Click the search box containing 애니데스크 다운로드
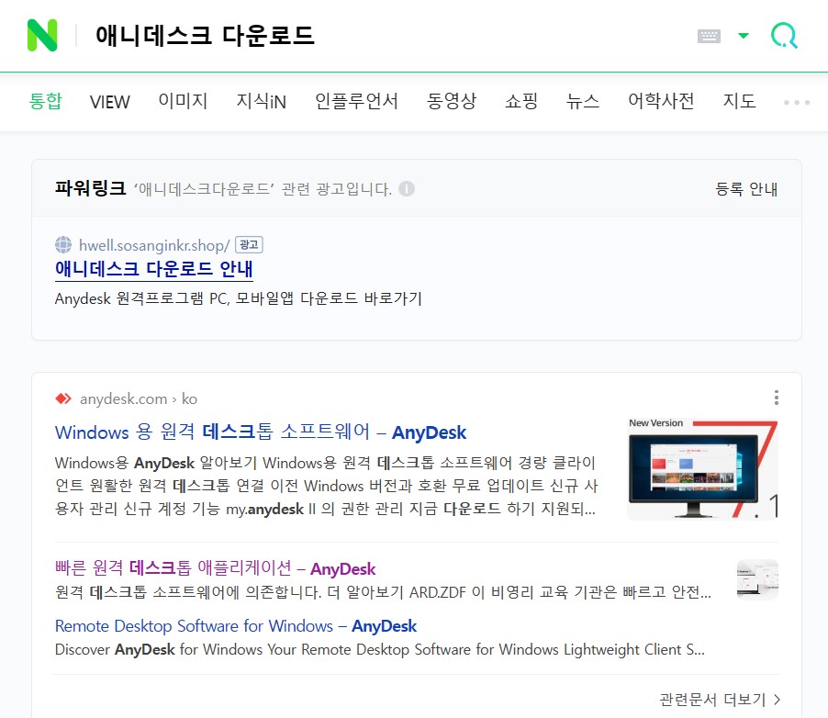This screenshot has height=718, width=828. tap(205, 36)
